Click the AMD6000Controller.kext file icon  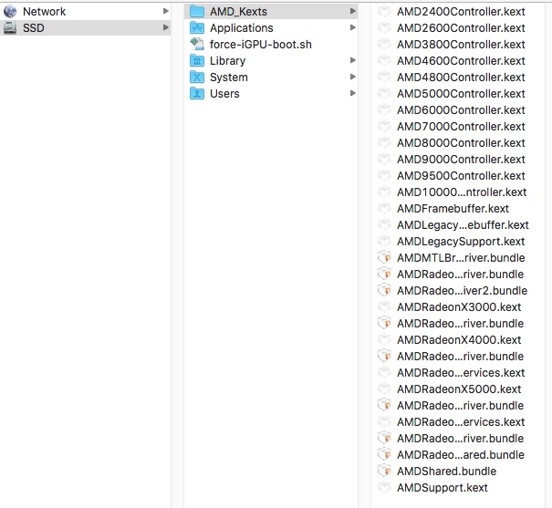click(384, 110)
